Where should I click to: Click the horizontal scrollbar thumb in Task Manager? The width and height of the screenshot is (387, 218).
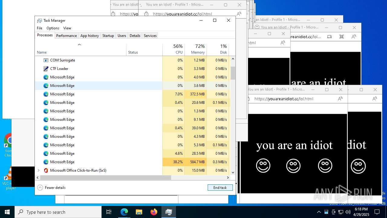[106, 178]
